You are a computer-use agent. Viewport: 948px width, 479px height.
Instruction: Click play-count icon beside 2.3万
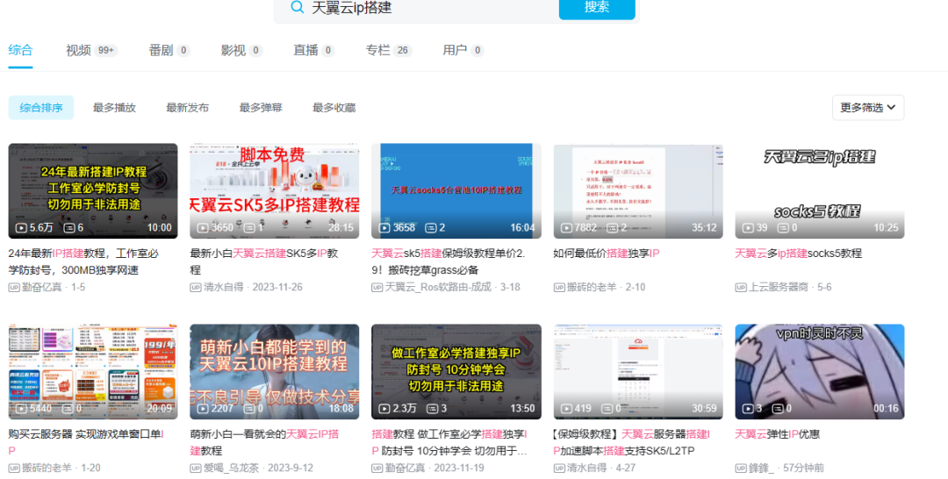click(x=384, y=408)
